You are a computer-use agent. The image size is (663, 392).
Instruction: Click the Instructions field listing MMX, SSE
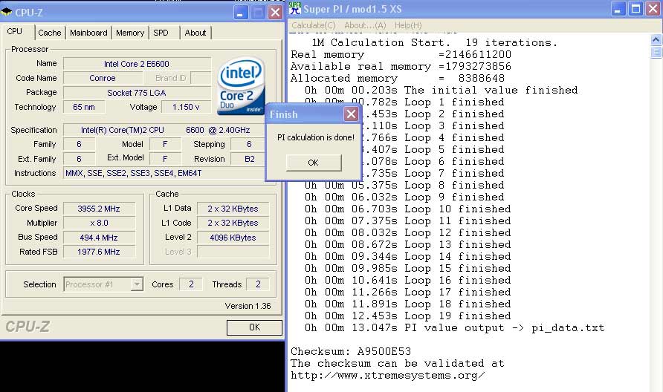pyautogui.click(x=165, y=173)
